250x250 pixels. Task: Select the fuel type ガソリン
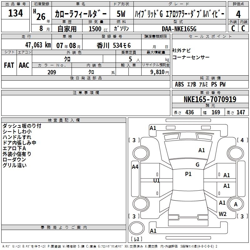click(121, 28)
